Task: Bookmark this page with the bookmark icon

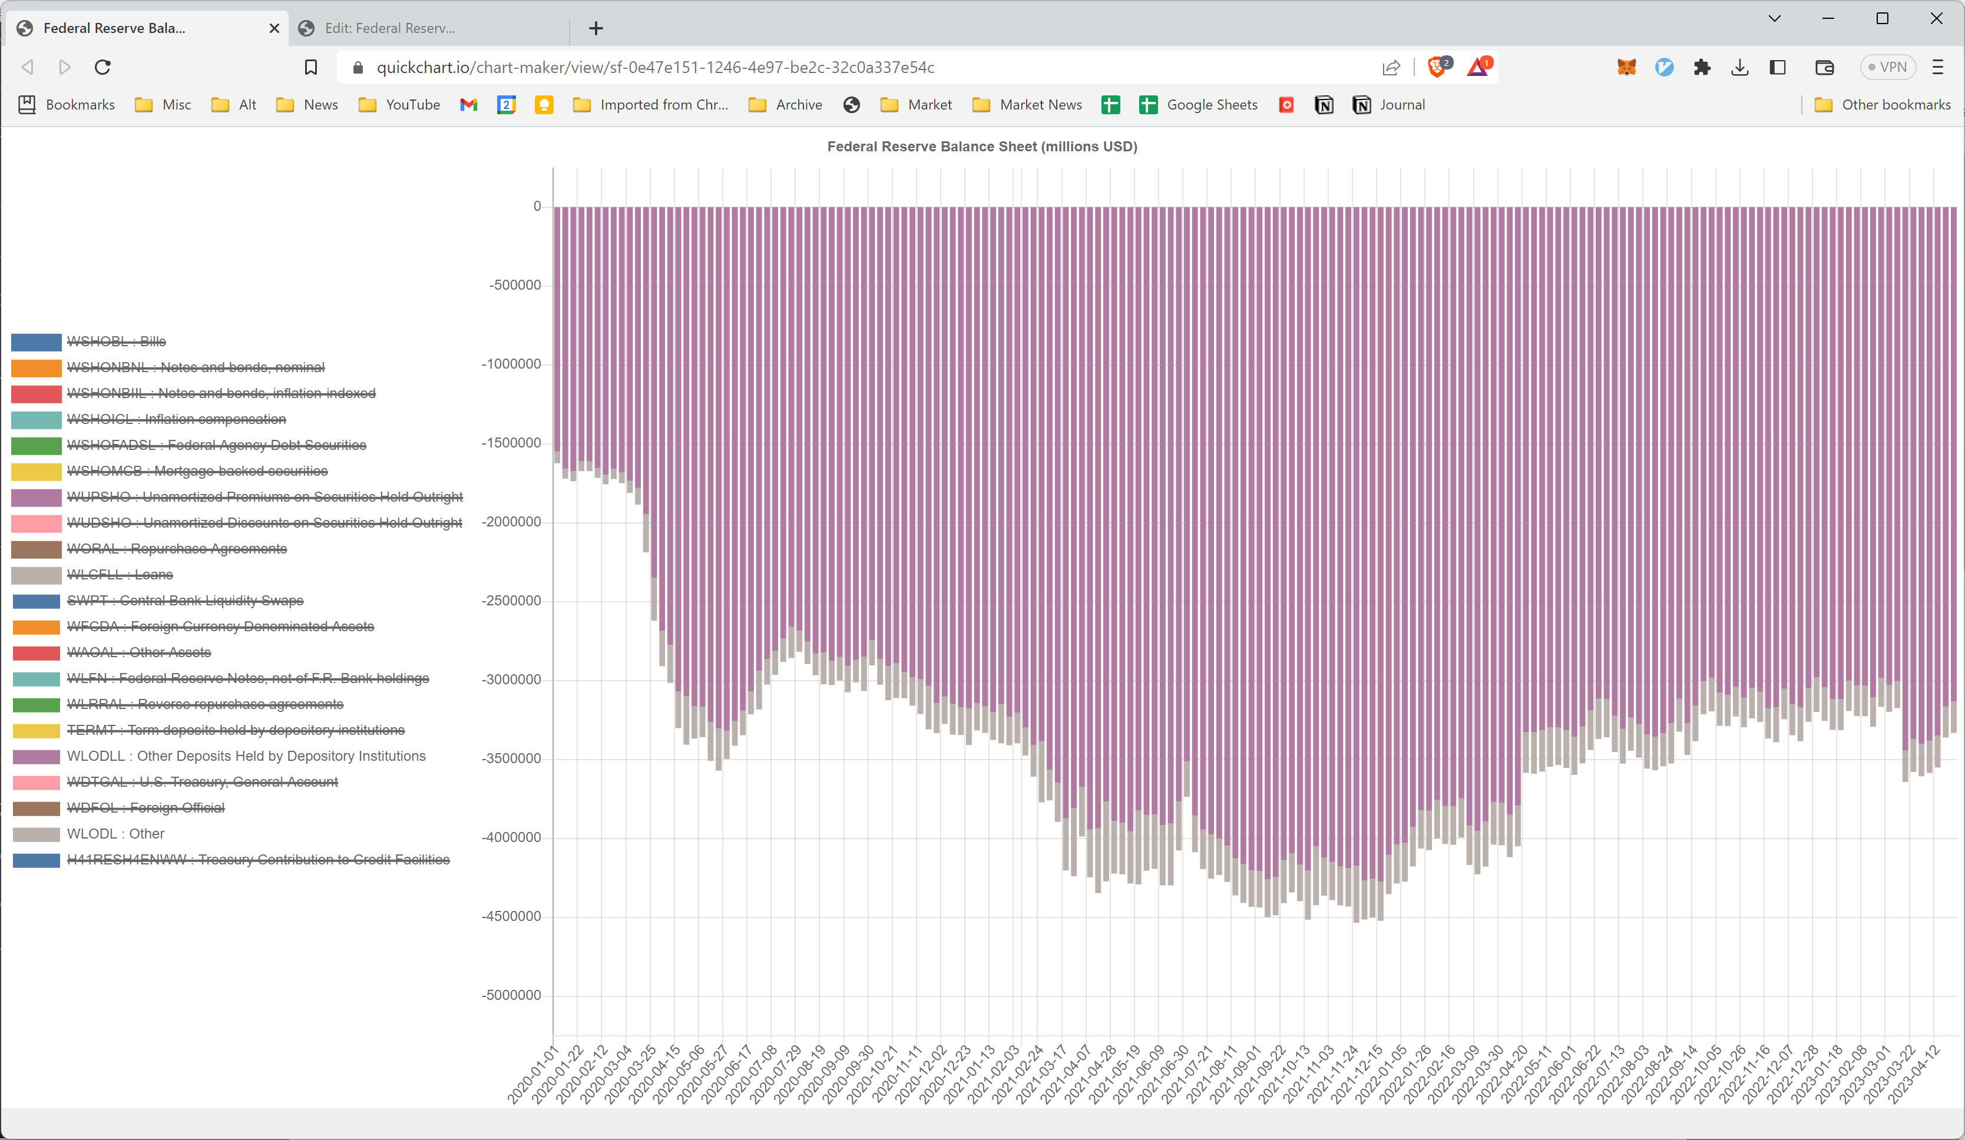Action: tap(310, 67)
